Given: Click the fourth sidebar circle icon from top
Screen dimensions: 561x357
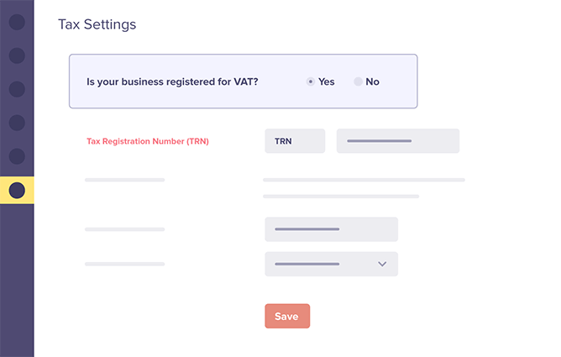Looking at the screenshot, I should [17, 123].
